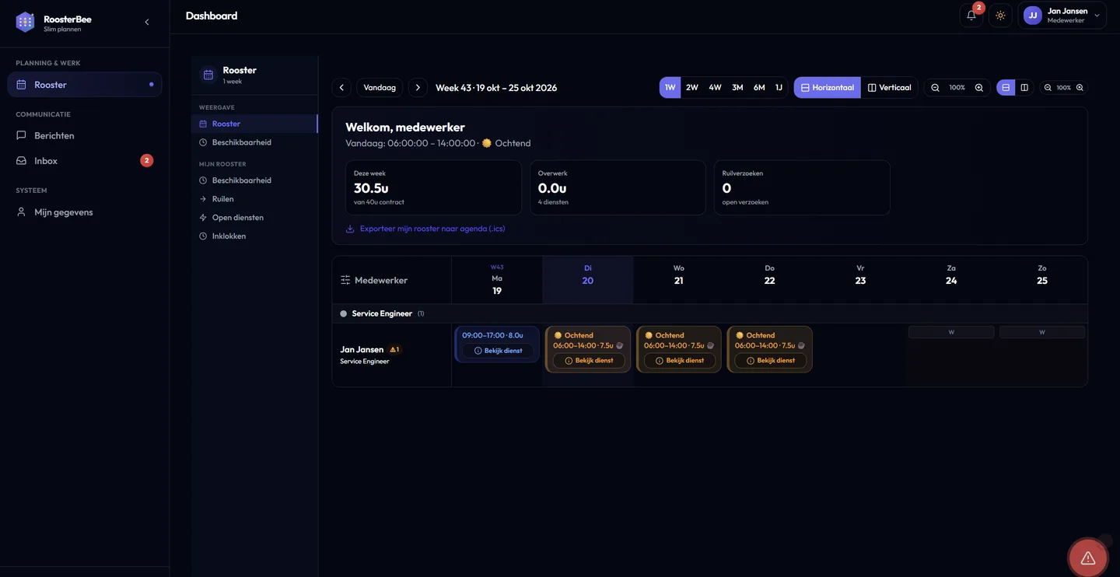
Task: Select the compact vertical layout icon
Action: click(x=1024, y=88)
